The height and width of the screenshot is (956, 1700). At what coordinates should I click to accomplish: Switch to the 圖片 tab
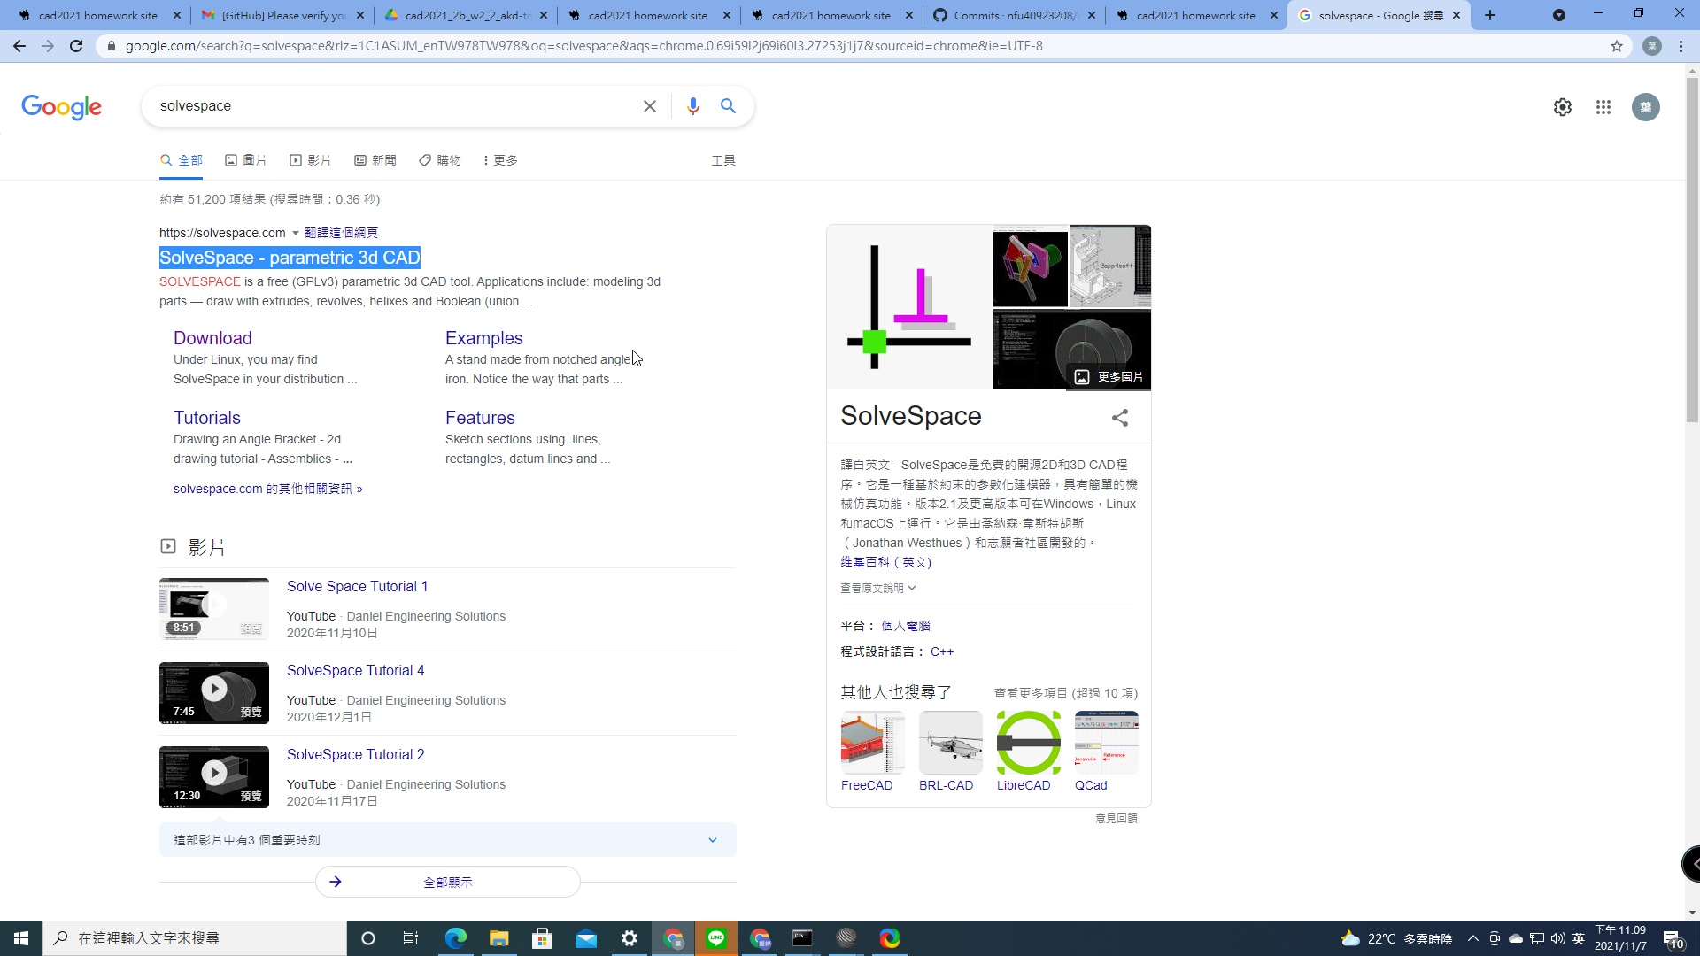tap(246, 160)
